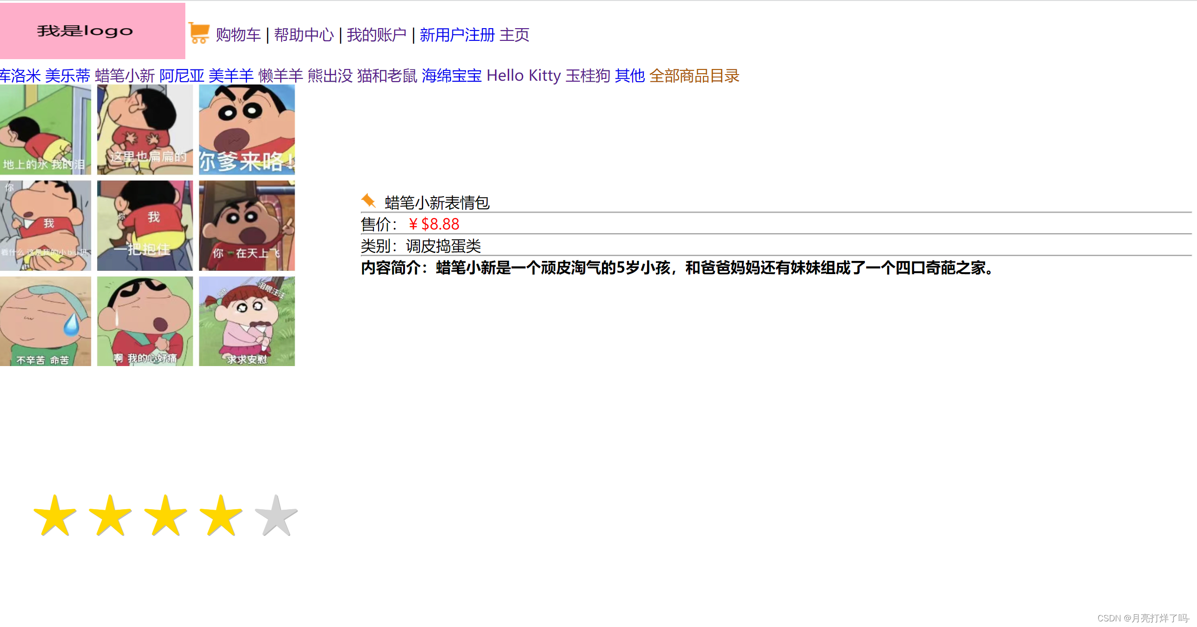This screenshot has width=1197, height=627.
Task: Select the Hello Kitty category
Action: click(x=523, y=76)
